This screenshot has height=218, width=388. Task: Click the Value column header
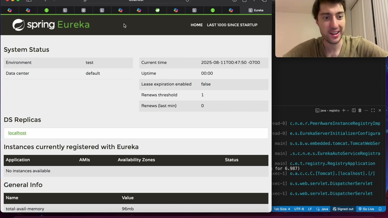(128, 198)
